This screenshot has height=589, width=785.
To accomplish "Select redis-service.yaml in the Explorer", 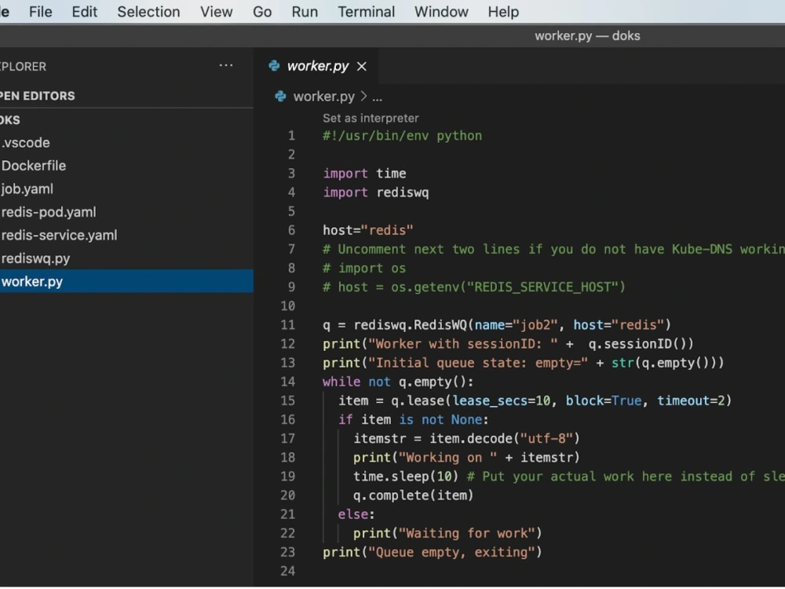I will pyautogui.click(x=60, y=235).
